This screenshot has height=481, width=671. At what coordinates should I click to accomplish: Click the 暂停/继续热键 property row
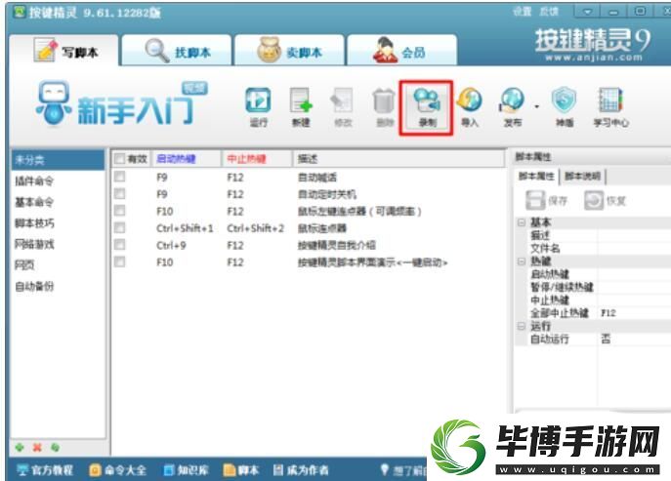(597, 287)
